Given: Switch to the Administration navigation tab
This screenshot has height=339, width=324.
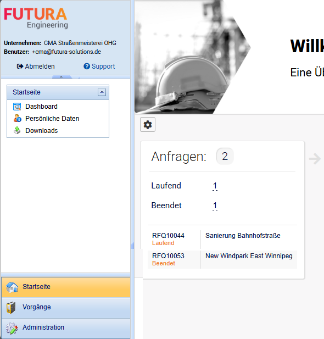Looking at the screenshot, I should tap(66, 328).
